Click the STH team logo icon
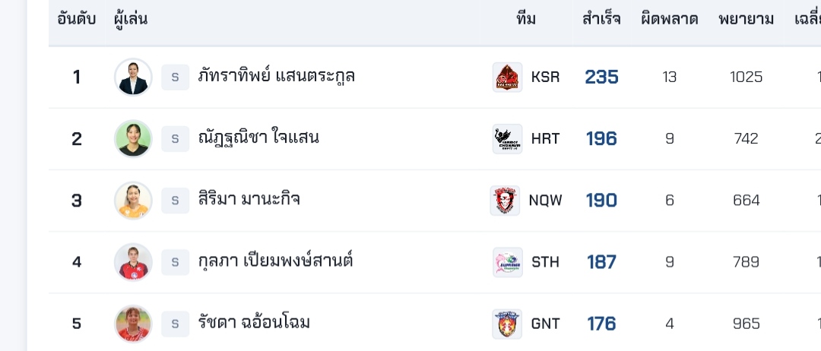 click(507, 262)
